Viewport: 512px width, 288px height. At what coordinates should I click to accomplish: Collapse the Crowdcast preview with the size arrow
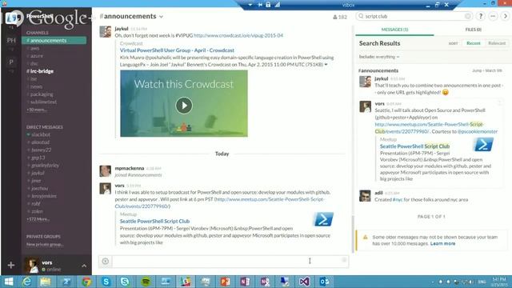[326, 65]
